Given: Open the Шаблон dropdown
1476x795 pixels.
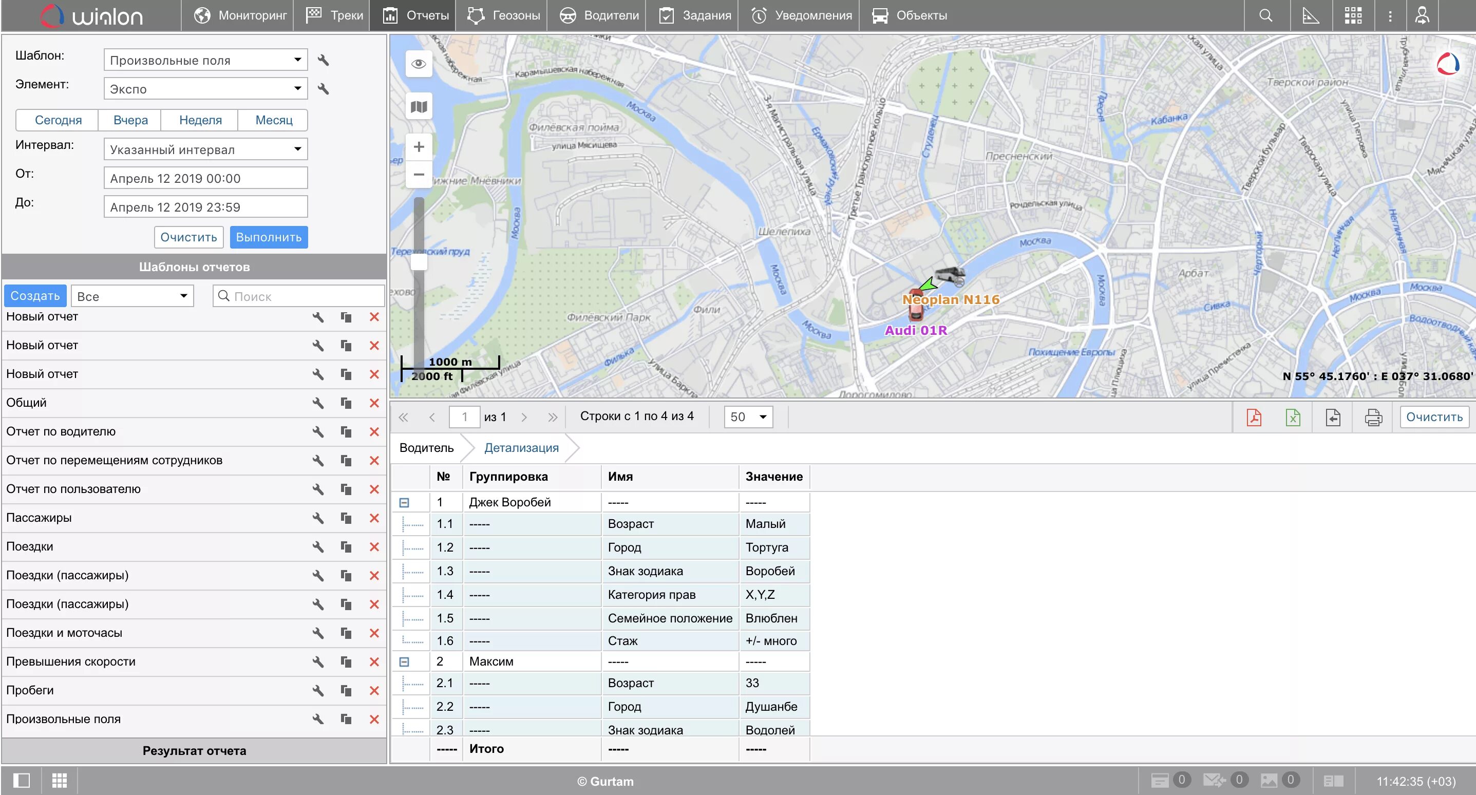Looking at the screenshot, I should [205, 60].
